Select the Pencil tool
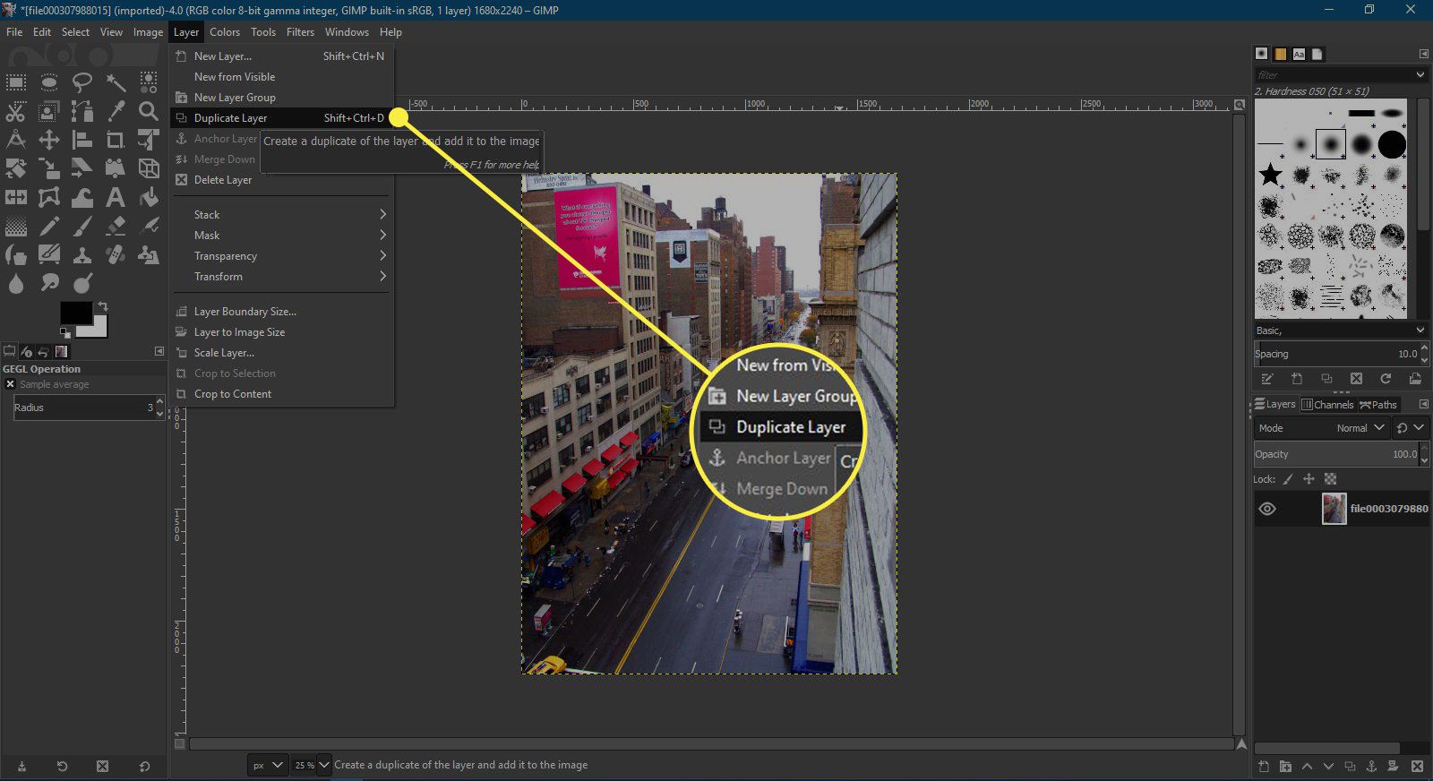Screen dimensions: 1433x781 click(49, 226)
